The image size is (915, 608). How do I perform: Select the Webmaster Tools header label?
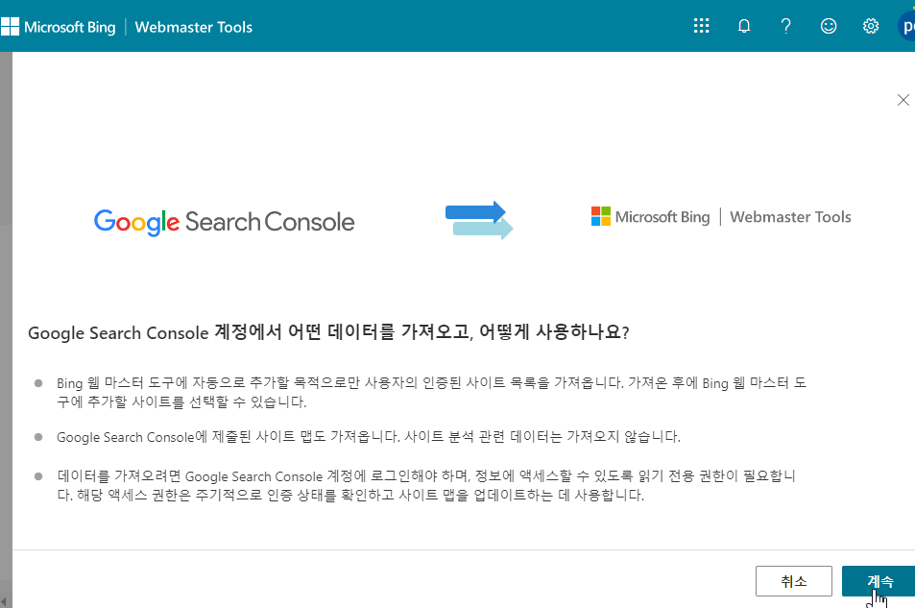[193, 27]
